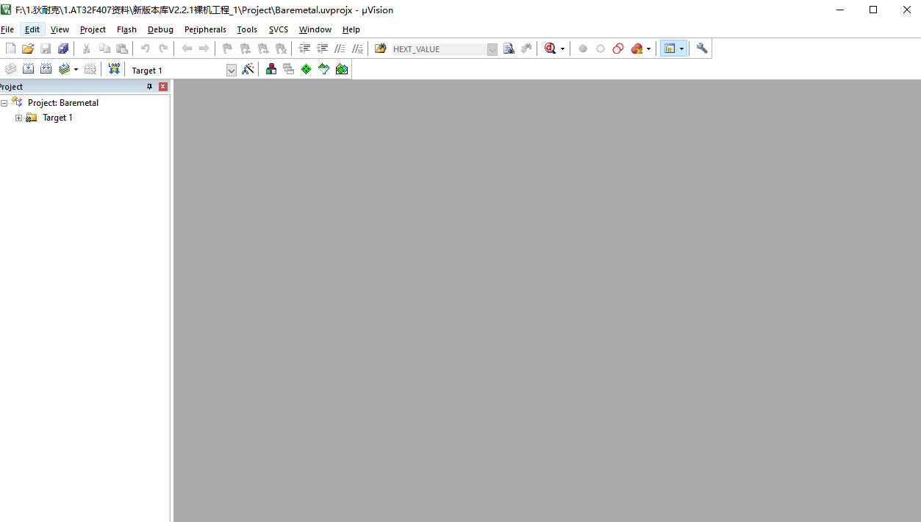Click the Cut scissors icon
The image size is (921, 522).
(86, 49)
